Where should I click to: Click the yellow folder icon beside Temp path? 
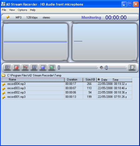tap(3, 75)
